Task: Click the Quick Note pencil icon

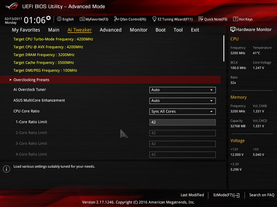Action: click(x=201, y=19)
